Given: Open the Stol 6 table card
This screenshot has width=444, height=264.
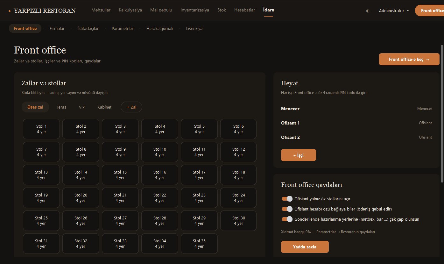Looking at the screenshot, I should [x=238, y=129].
